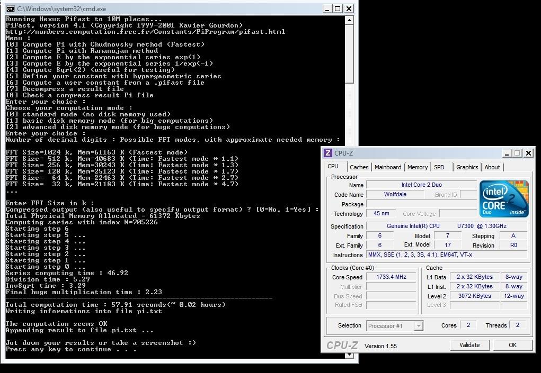This screenshot has height=373, width=541.
Task: Open the Caches tab in CPU-Z
Action: [359, 167]
